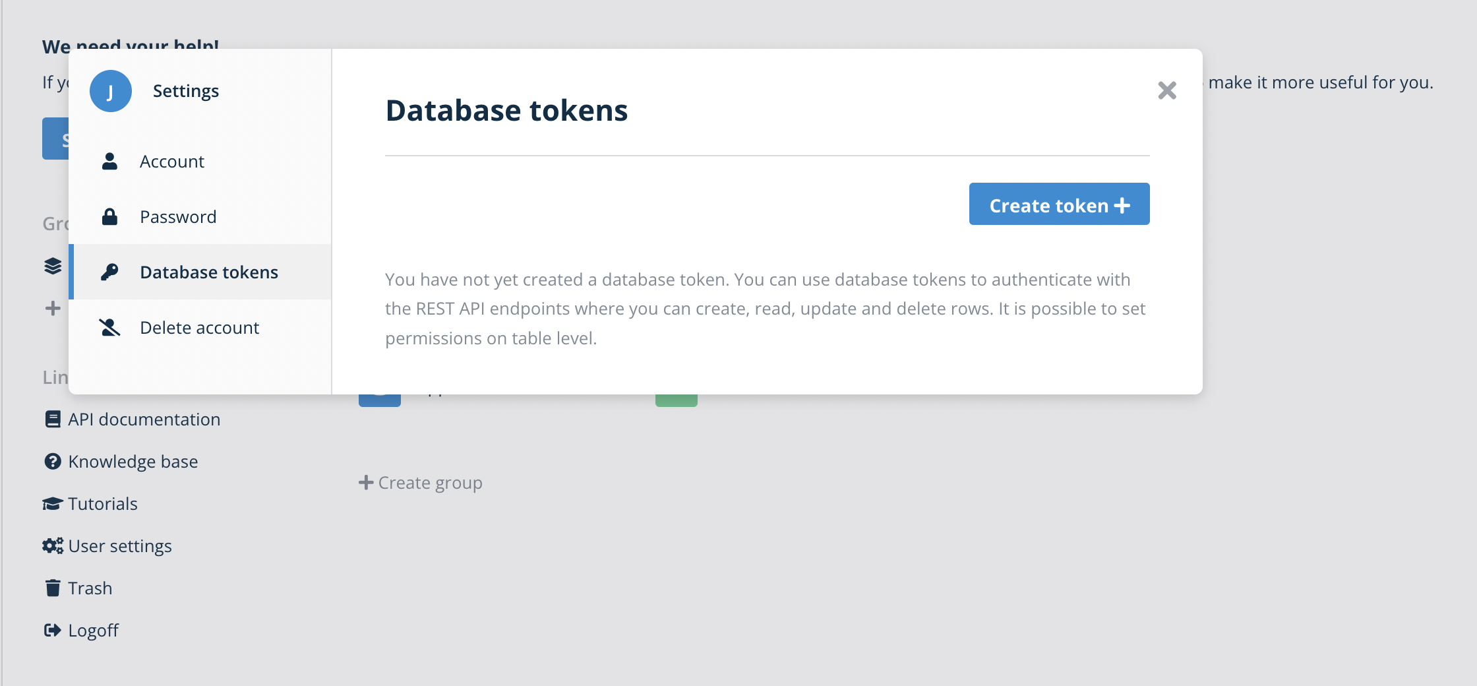Click the Logoff link in sidebar
Image resolution: width=1477 pixels, height=686 pixels.
click(93, 631)
